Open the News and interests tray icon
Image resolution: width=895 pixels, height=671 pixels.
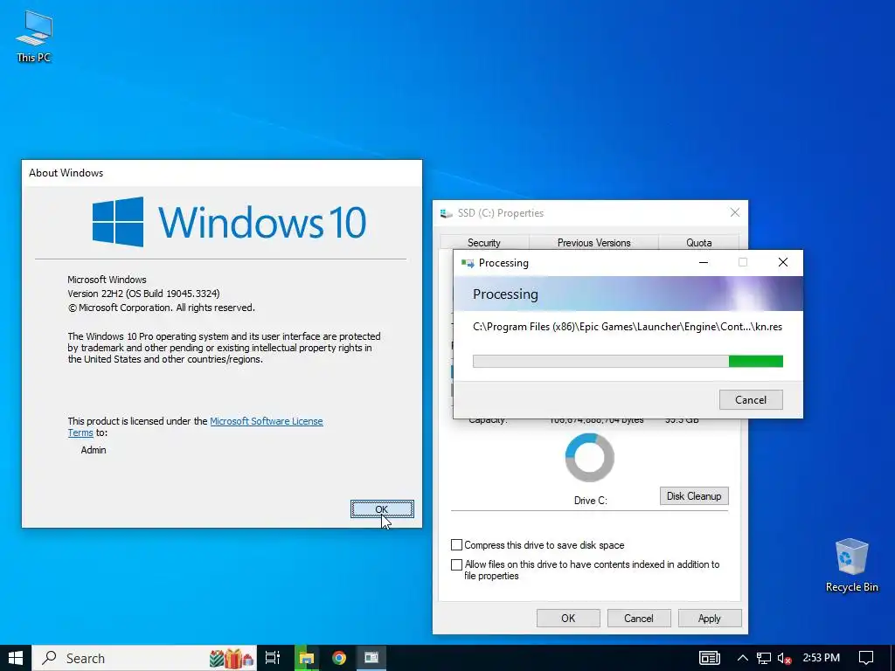710,658
